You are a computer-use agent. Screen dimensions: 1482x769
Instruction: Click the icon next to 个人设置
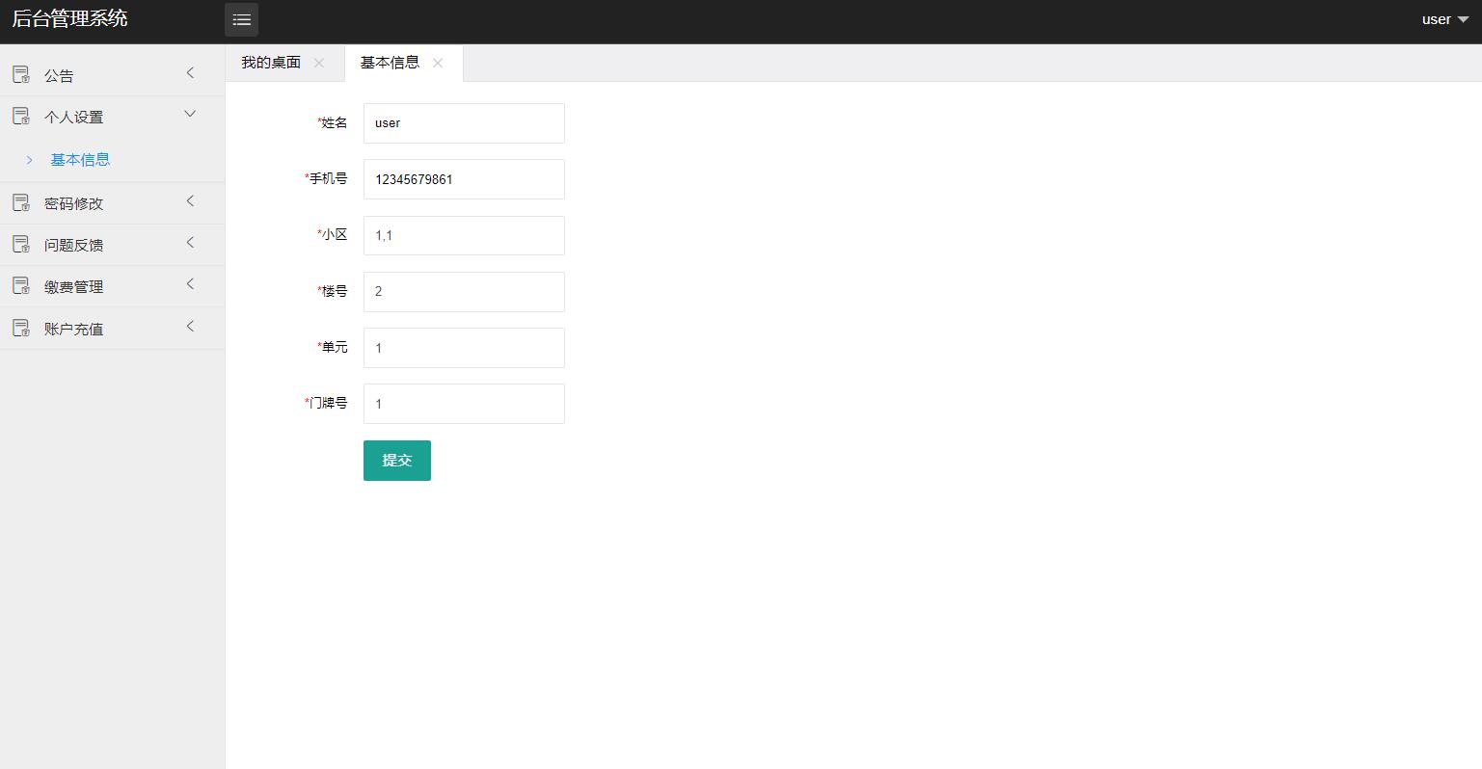point(20,116)
